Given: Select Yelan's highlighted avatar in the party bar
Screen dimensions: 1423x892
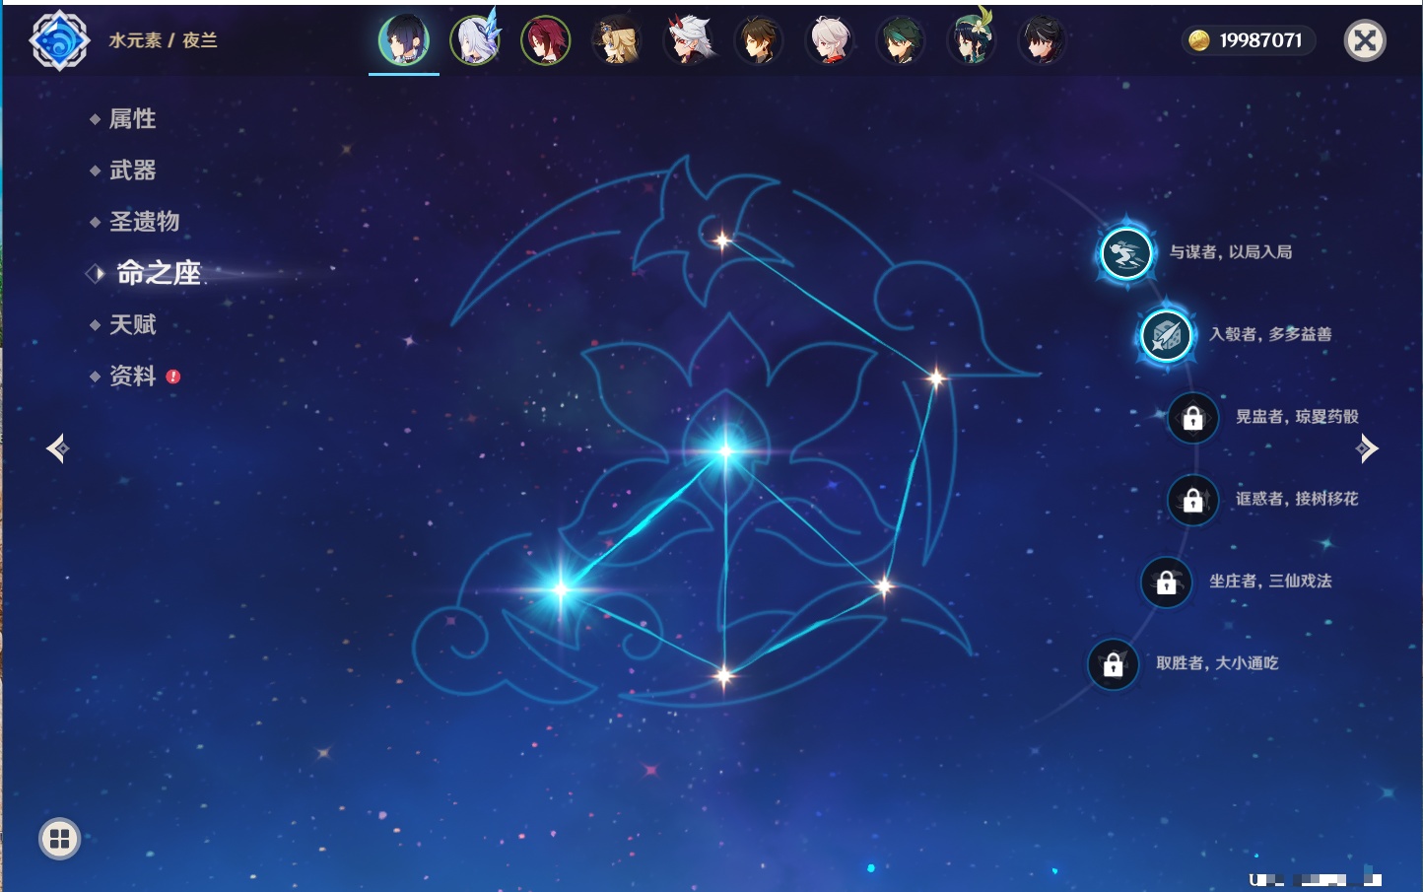Looking at the screenshot, I should [404, 40].
